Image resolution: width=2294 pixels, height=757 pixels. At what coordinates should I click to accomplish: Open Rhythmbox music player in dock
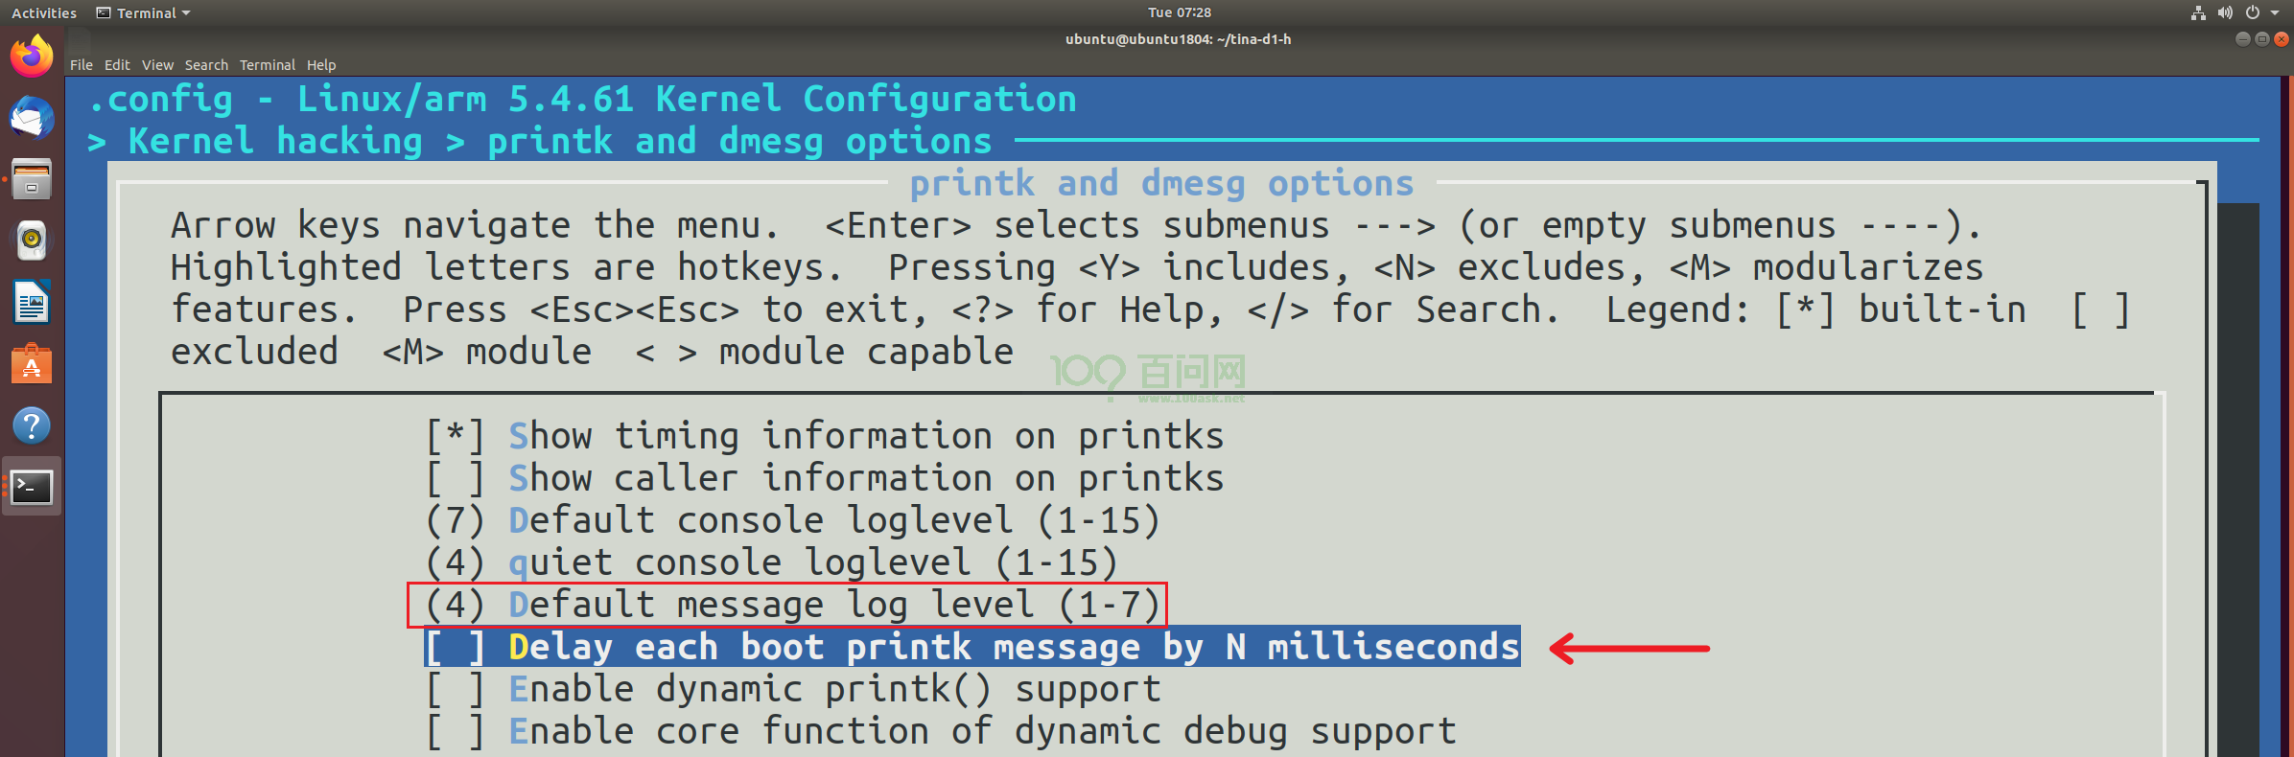(32, 241)
